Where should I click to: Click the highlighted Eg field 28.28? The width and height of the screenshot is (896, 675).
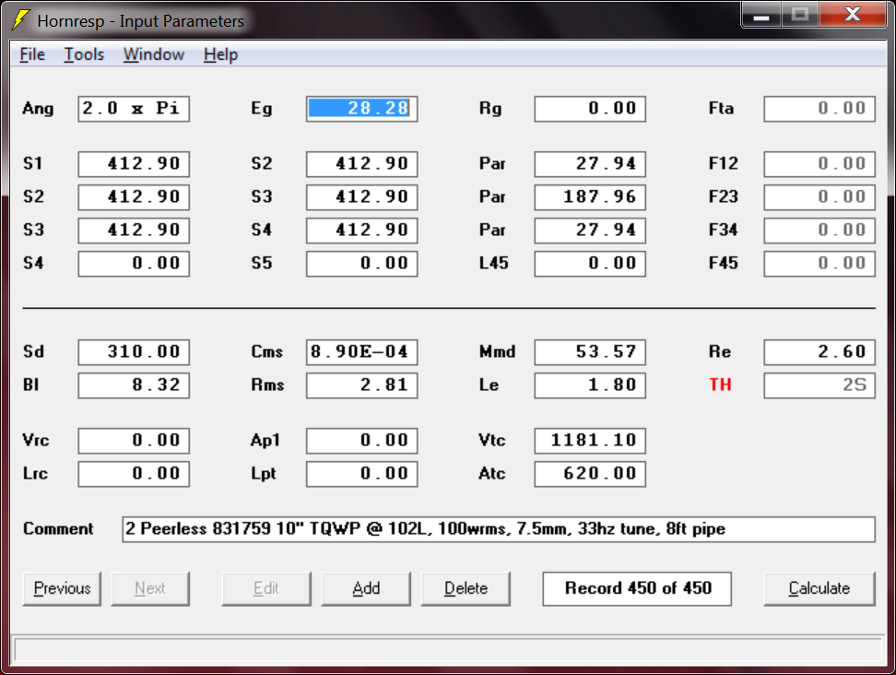[361, 109]
